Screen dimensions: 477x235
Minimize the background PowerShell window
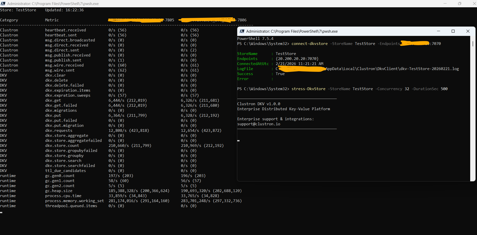445,4
